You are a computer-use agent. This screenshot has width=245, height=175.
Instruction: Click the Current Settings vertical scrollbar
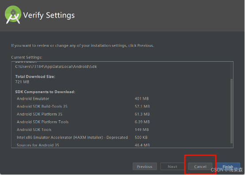(231, 111)
